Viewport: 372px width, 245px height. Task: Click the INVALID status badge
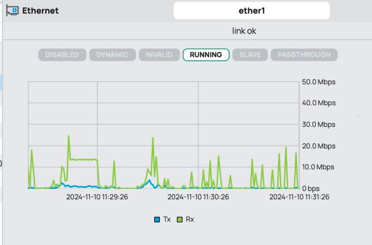coord(159,55)
